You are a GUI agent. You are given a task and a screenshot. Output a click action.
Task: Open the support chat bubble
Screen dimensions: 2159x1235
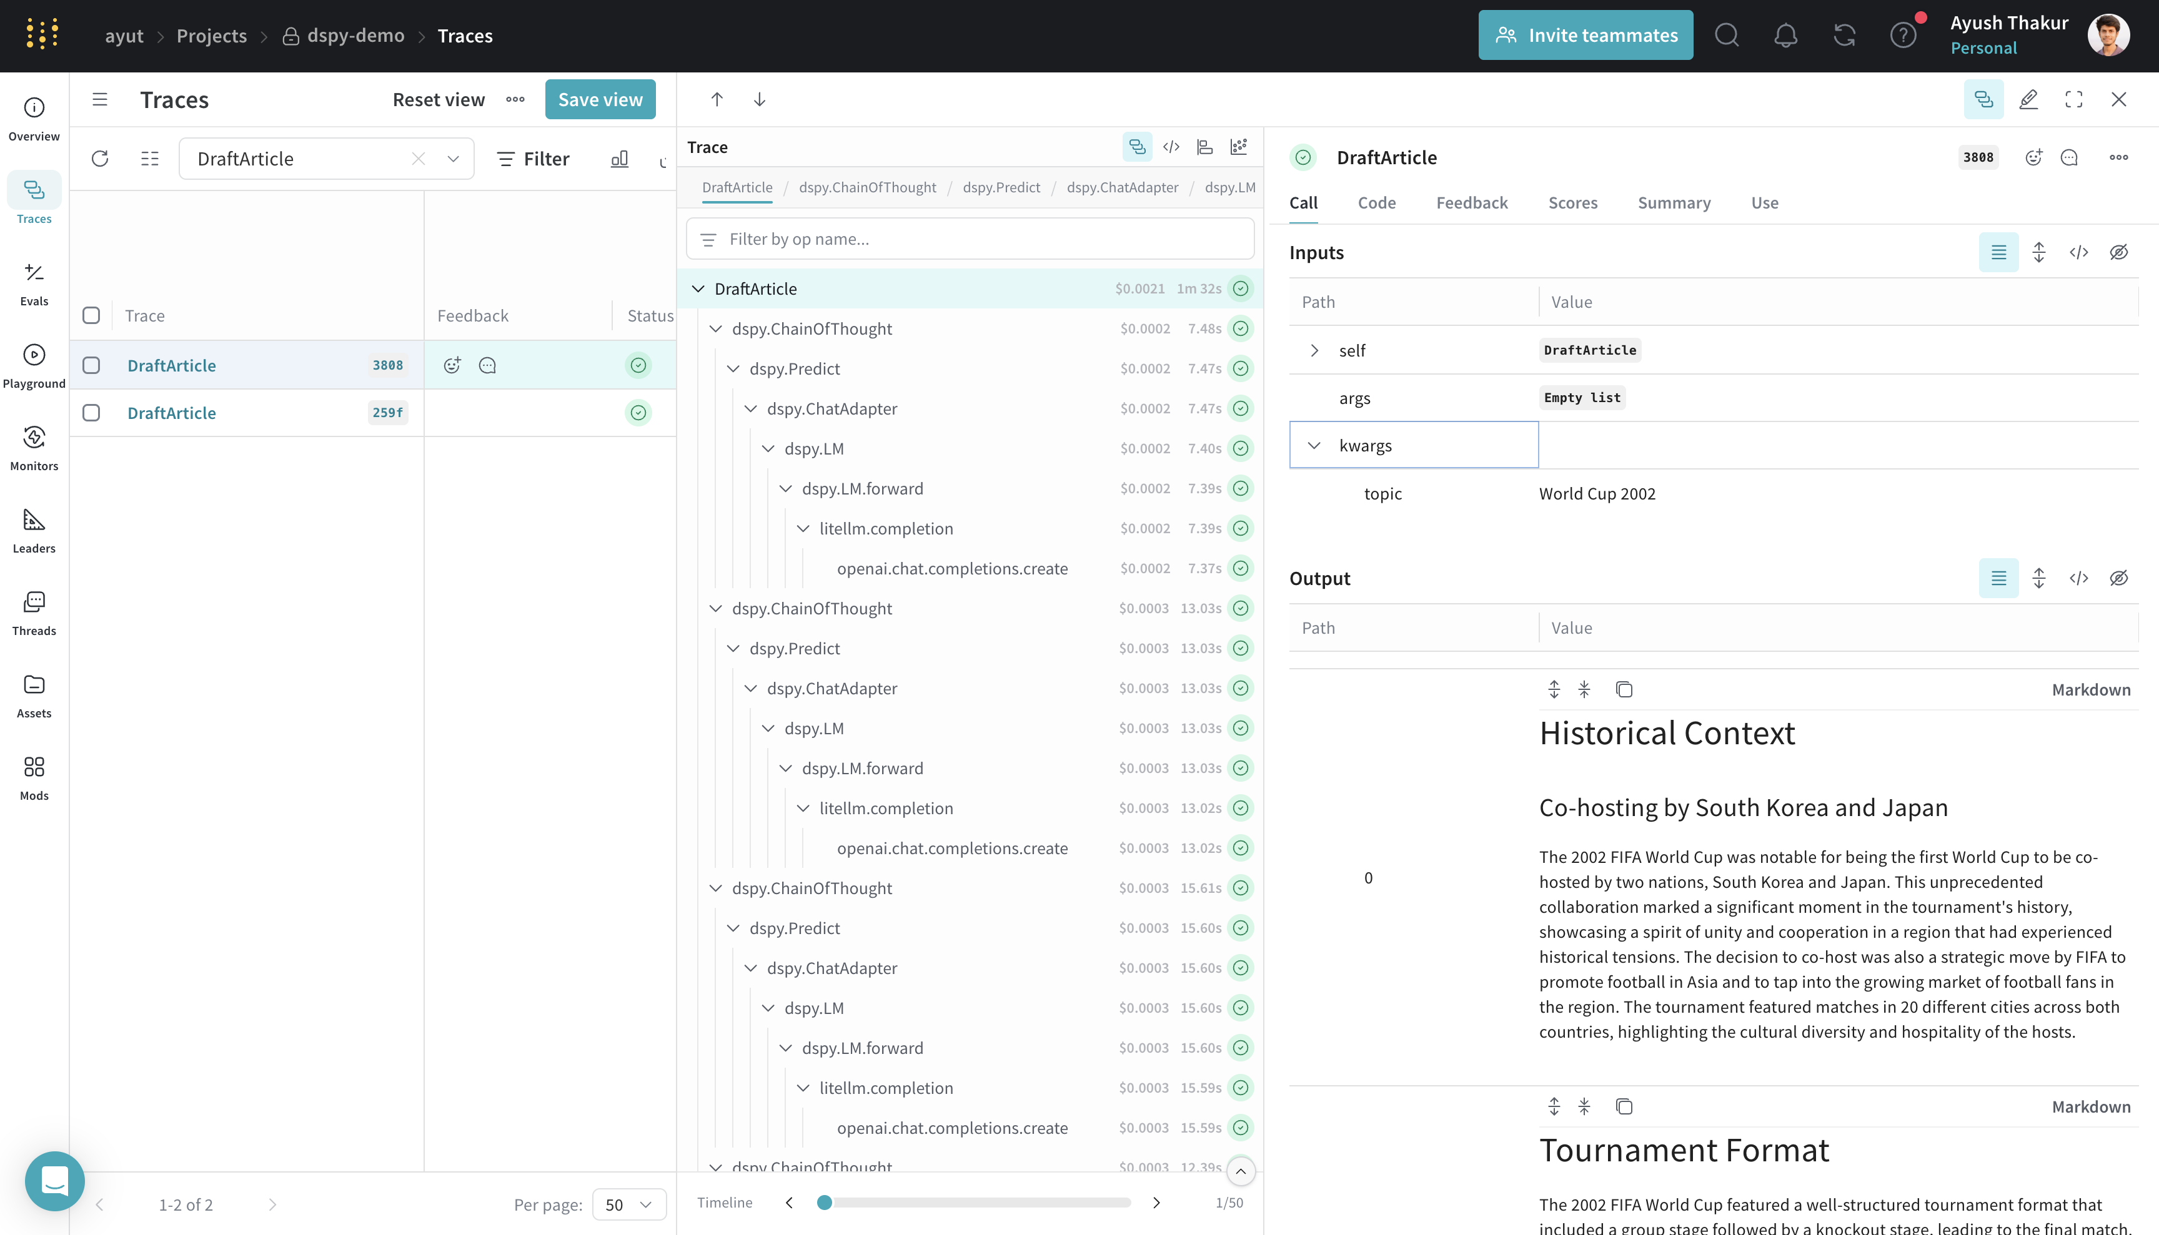coord(55,1181)
